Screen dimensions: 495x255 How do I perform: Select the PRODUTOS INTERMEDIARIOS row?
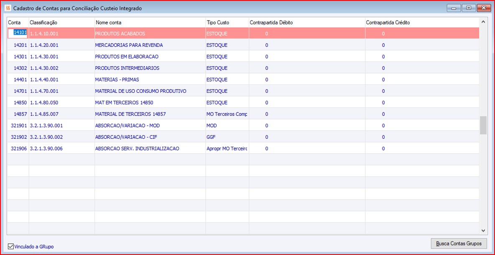tap(243, 68)
